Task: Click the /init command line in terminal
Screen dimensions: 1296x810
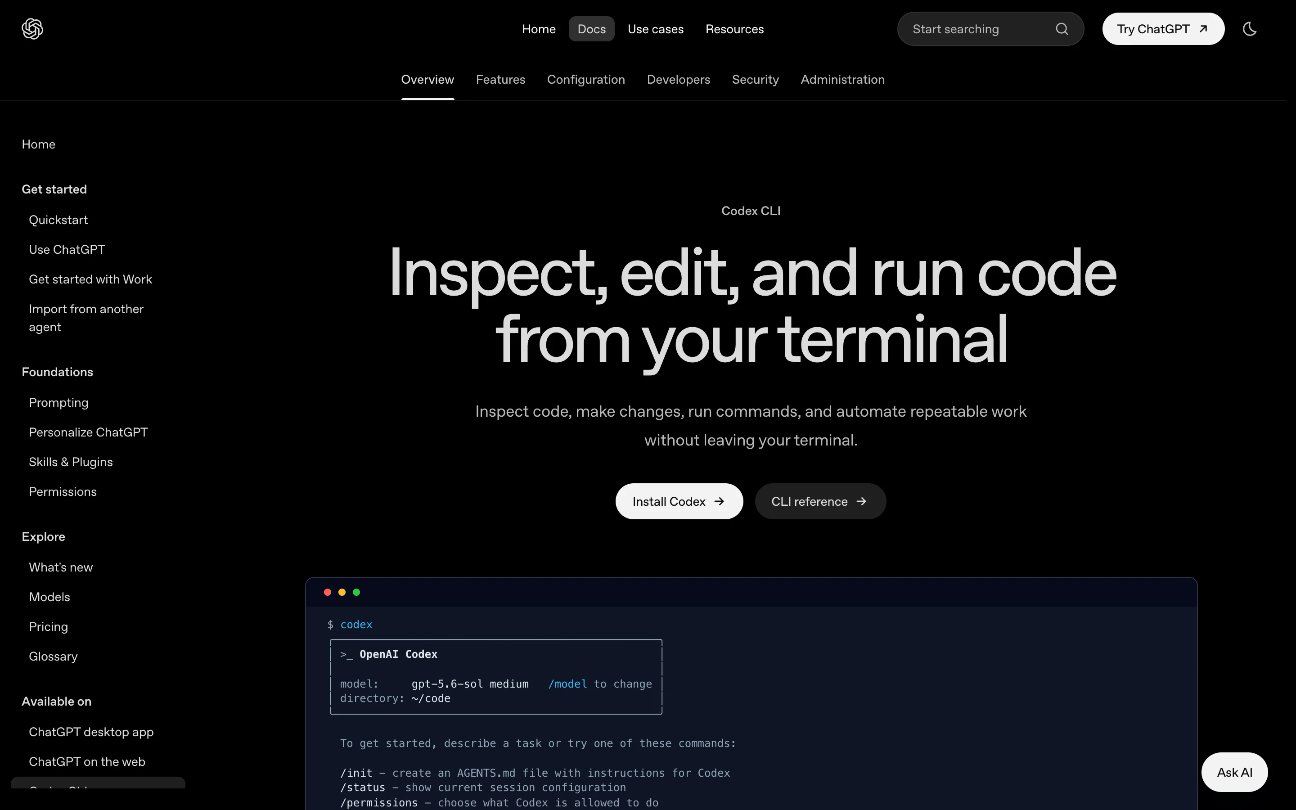Action: 535,773
